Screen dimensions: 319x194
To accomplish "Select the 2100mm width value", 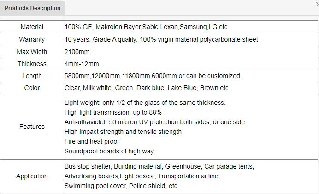I will (x=77, y=52).
